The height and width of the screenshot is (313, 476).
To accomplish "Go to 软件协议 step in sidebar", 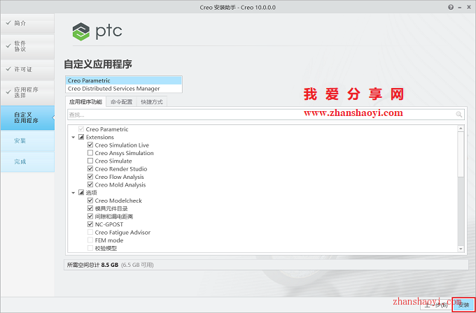I will click(27, 46).
